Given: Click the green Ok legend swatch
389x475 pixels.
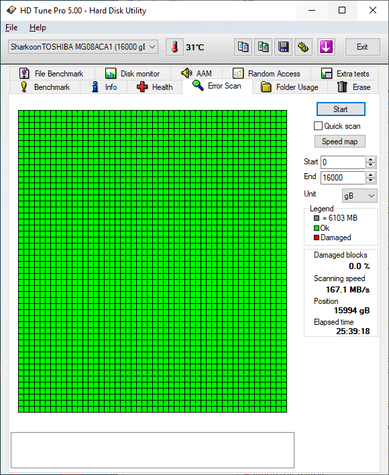Looking at the screenshot, I should (317, 228).
